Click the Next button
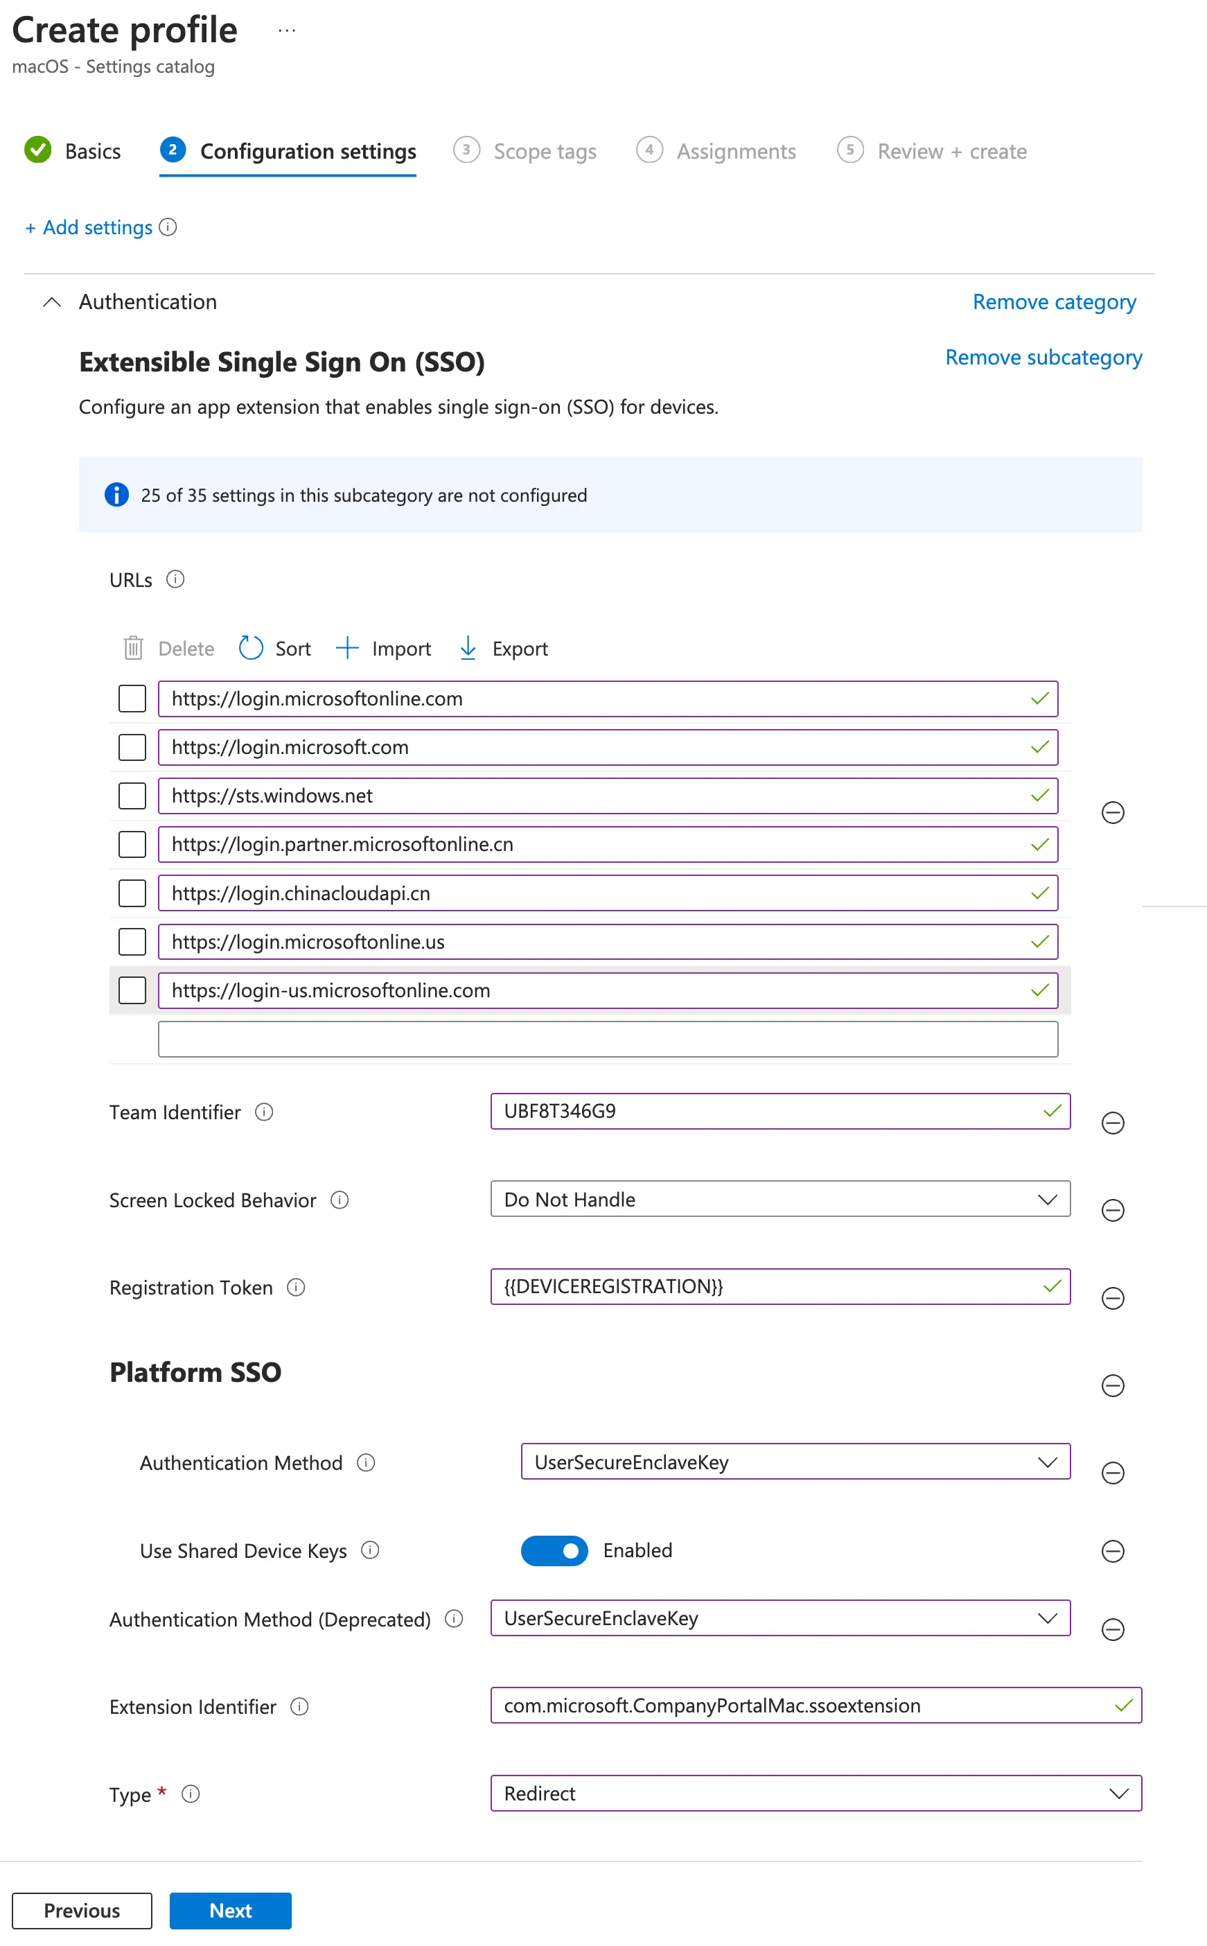This screenshot has height=1946, width=1207. (x=231, y=1910)
